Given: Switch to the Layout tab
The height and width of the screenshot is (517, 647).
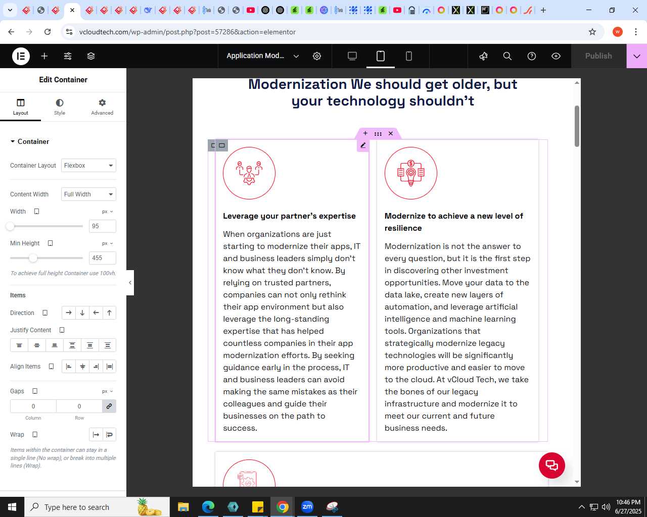Looking at the screenshot, I should [x=21, y=107].
